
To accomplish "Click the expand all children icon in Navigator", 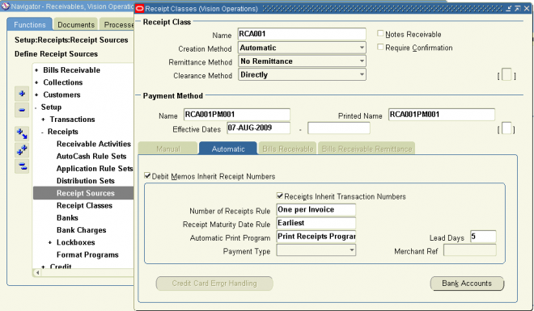I will pos(22,133).
